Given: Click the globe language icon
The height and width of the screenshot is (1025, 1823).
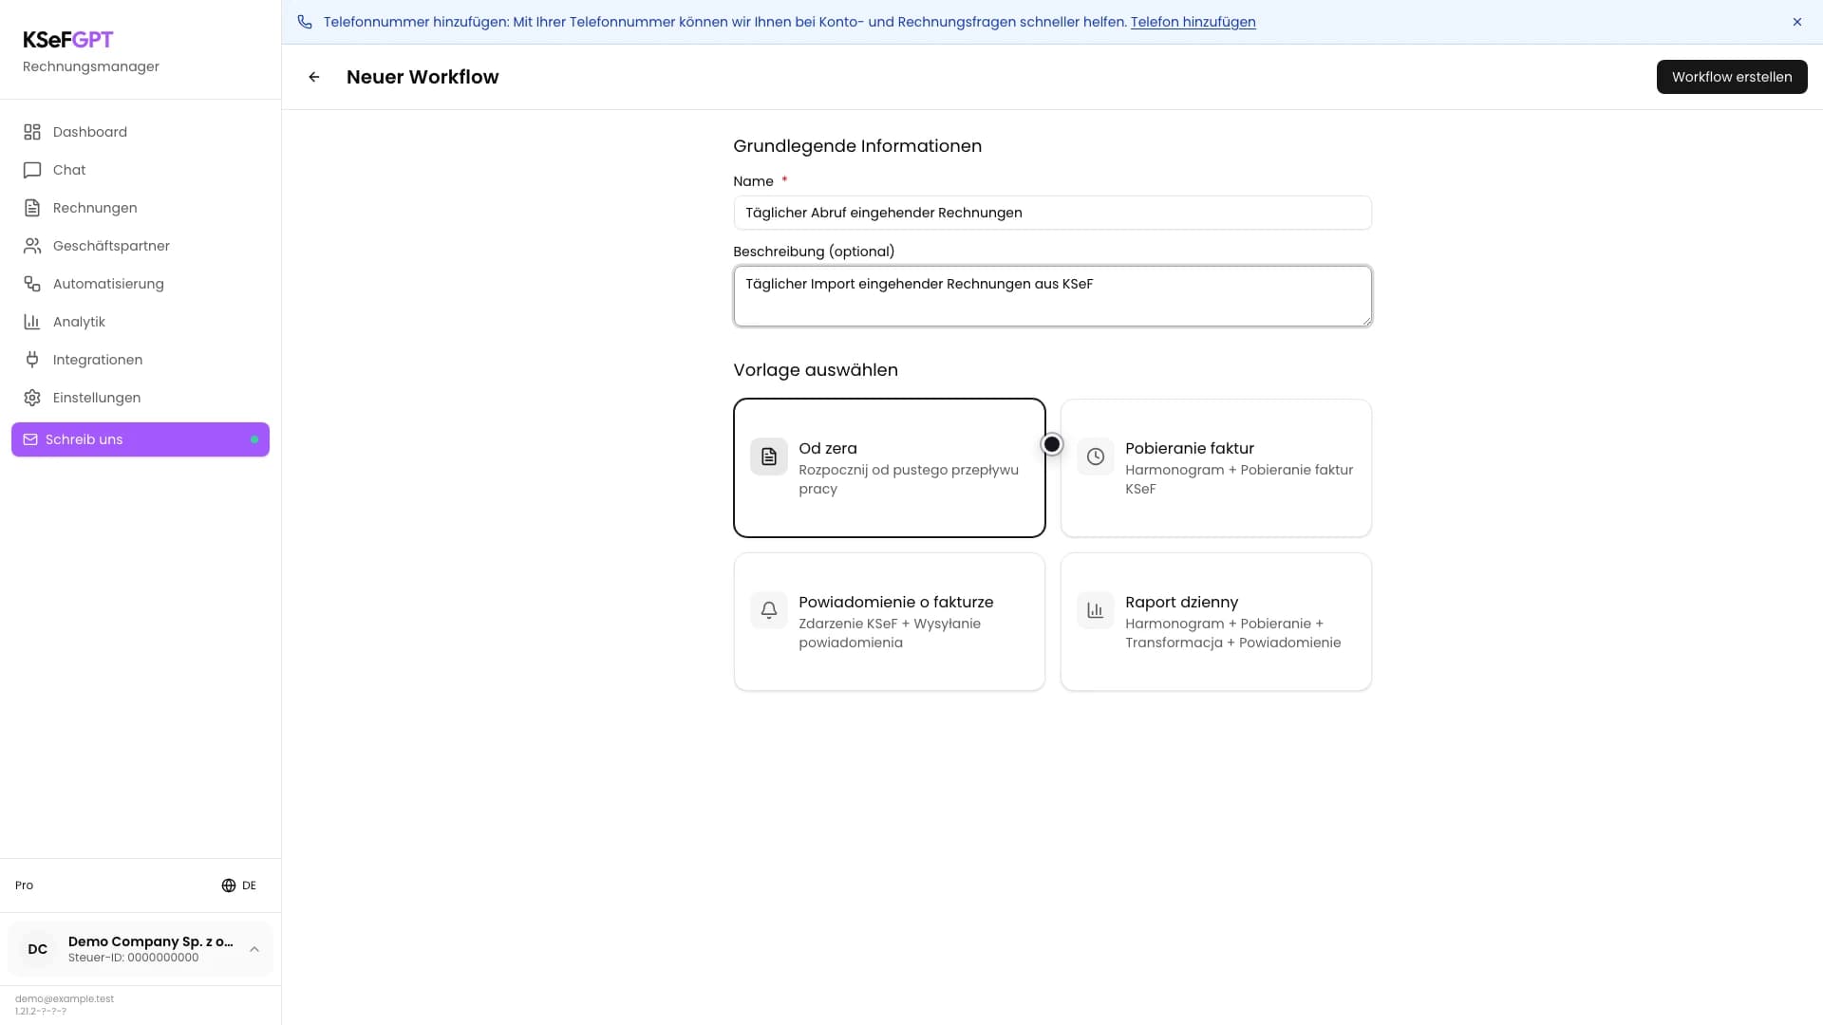Looking at the screenshot, I should 229,885.
